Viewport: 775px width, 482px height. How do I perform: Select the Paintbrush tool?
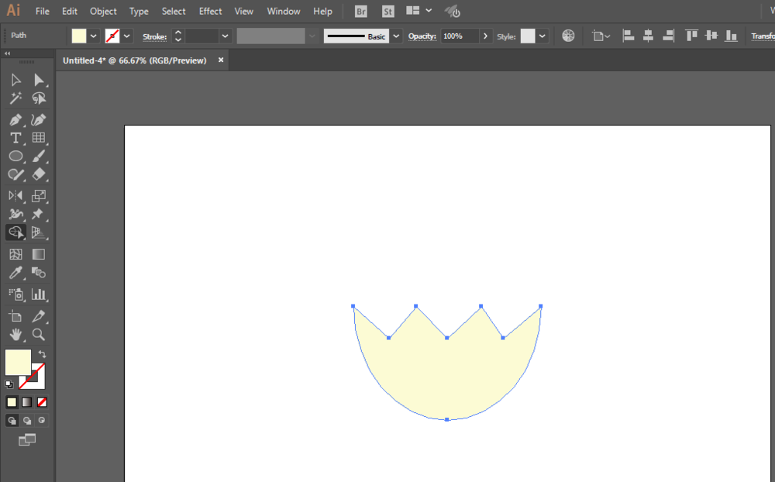(39, 157)
